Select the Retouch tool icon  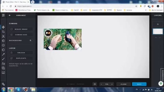pos(3,54)
